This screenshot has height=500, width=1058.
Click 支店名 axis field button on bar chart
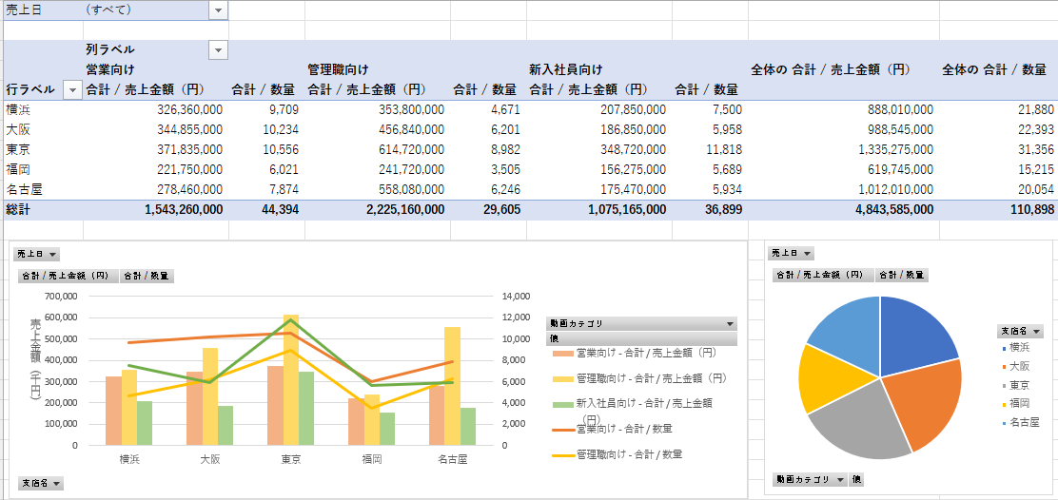coord(42,483)
